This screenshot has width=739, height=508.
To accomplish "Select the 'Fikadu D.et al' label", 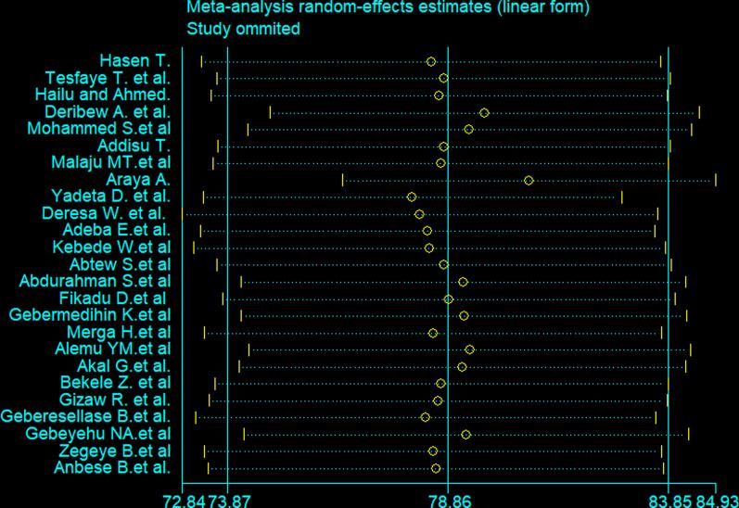I will point(112,298).
